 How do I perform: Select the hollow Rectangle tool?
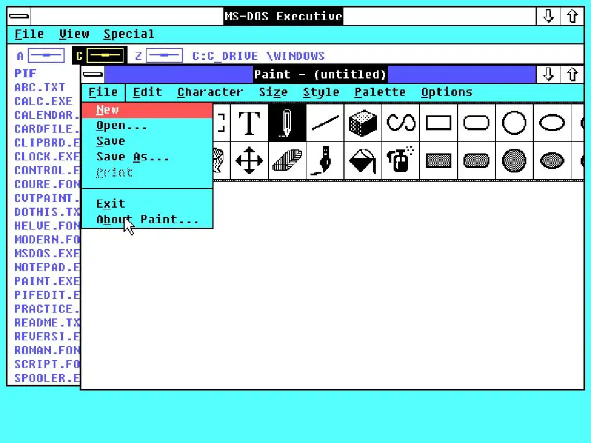pyautogui.click(x=439, y=123)
